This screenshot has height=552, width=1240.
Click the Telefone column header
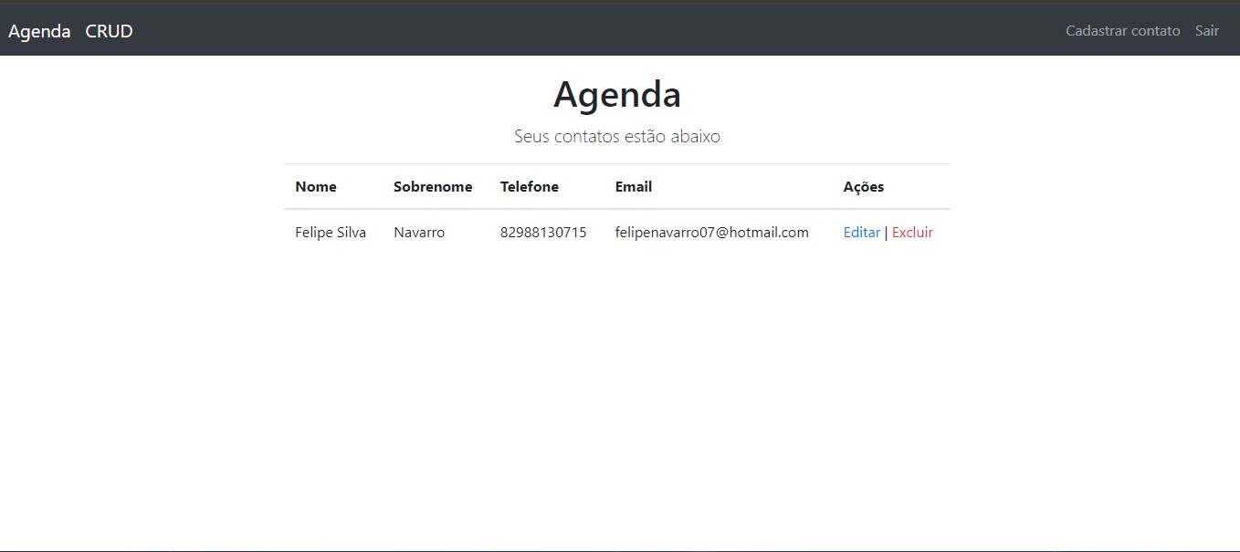tap(530, 186)
